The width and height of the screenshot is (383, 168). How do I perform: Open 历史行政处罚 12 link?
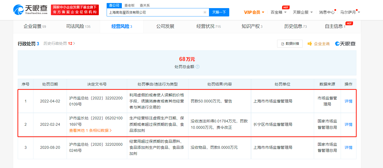(59, 44)
